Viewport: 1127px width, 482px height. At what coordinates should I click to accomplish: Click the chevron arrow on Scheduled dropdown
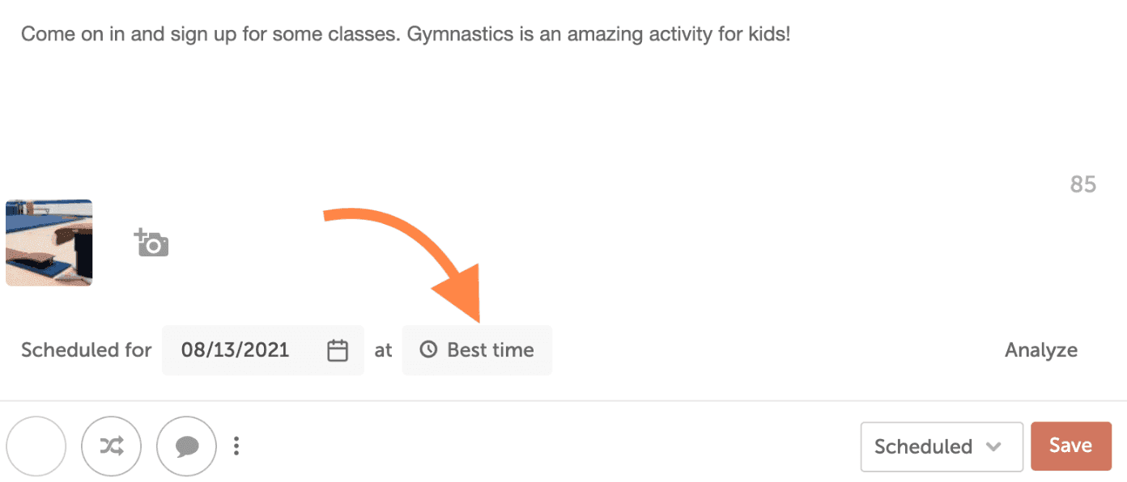point(993,446)
